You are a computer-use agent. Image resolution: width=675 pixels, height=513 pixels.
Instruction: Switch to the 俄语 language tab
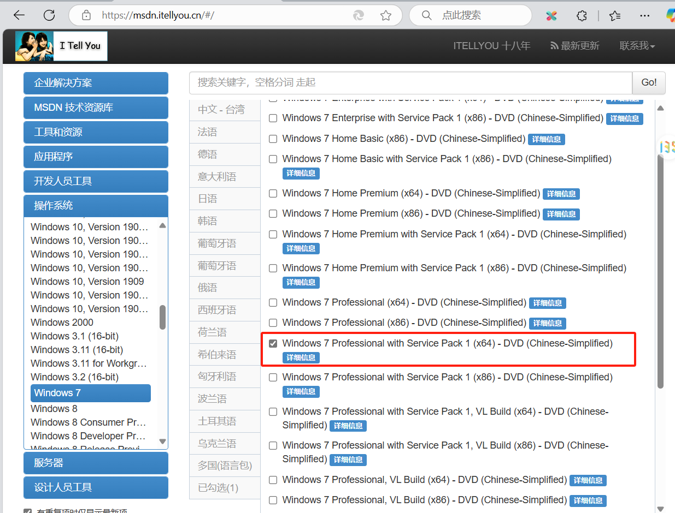click(x=225, y=288)
